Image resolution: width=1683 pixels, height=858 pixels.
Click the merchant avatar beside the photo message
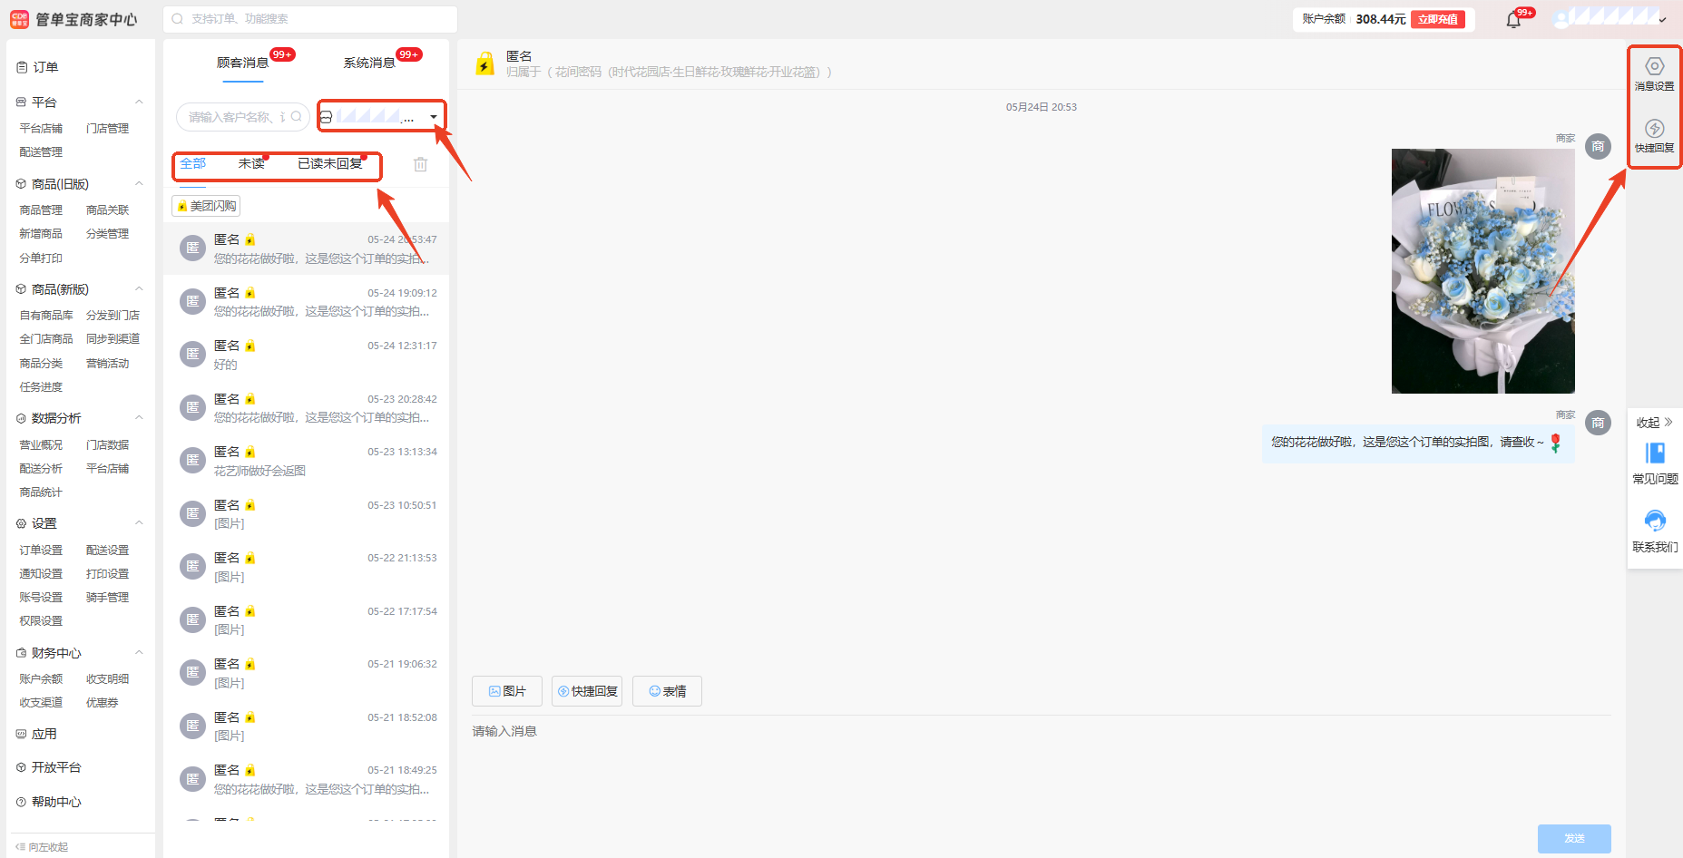[x=1598, y=146]
